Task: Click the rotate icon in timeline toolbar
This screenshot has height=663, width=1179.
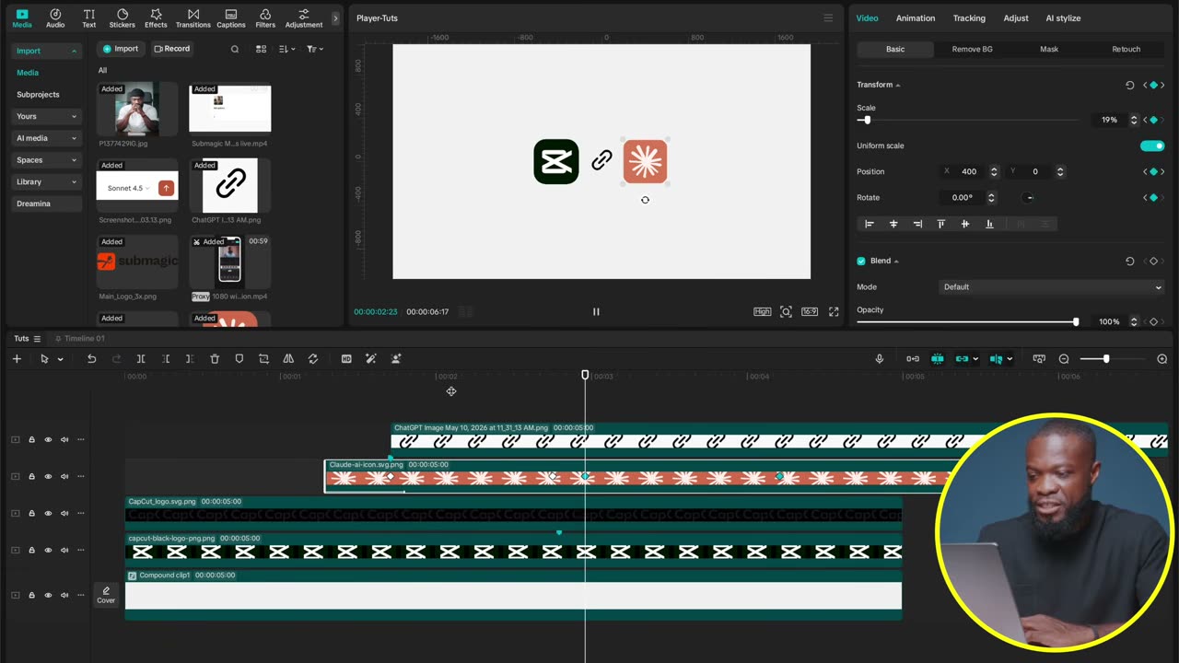Action: [x=313, y=359]
